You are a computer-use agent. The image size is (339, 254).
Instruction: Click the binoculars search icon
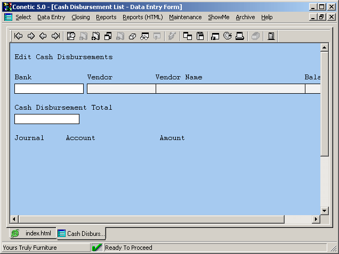tap(145, 36)
